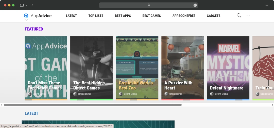This screenshot has width=274, height=128.
Task: Open 'Create the World's Best Zoo' title
Action: tap(136, 85)
